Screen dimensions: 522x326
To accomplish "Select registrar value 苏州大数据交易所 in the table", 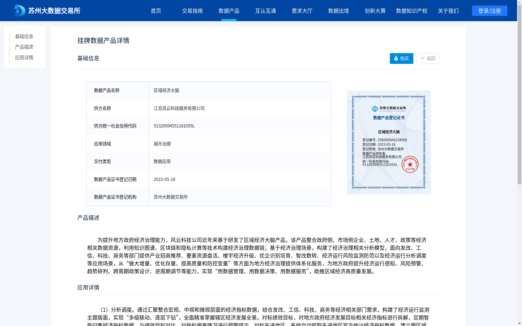I will (171, 197).
